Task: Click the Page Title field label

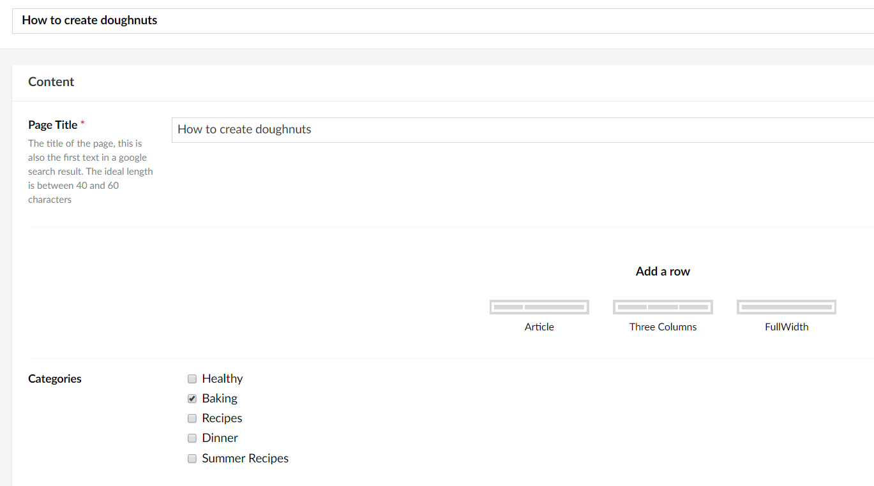Action: coord(53,125)
